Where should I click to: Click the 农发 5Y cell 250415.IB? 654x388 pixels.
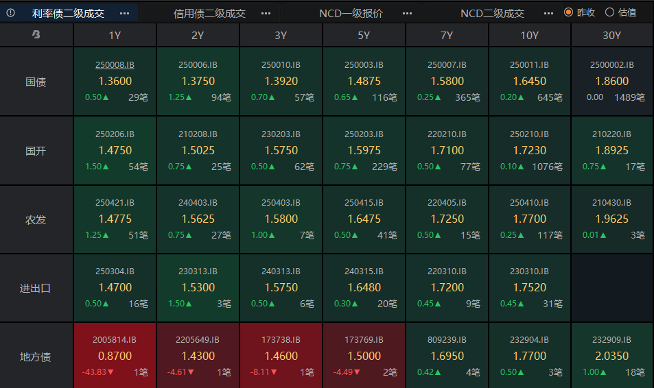[x=364, y=219]
